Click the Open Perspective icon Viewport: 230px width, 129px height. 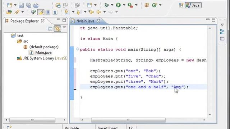click(x=181, y=5)
